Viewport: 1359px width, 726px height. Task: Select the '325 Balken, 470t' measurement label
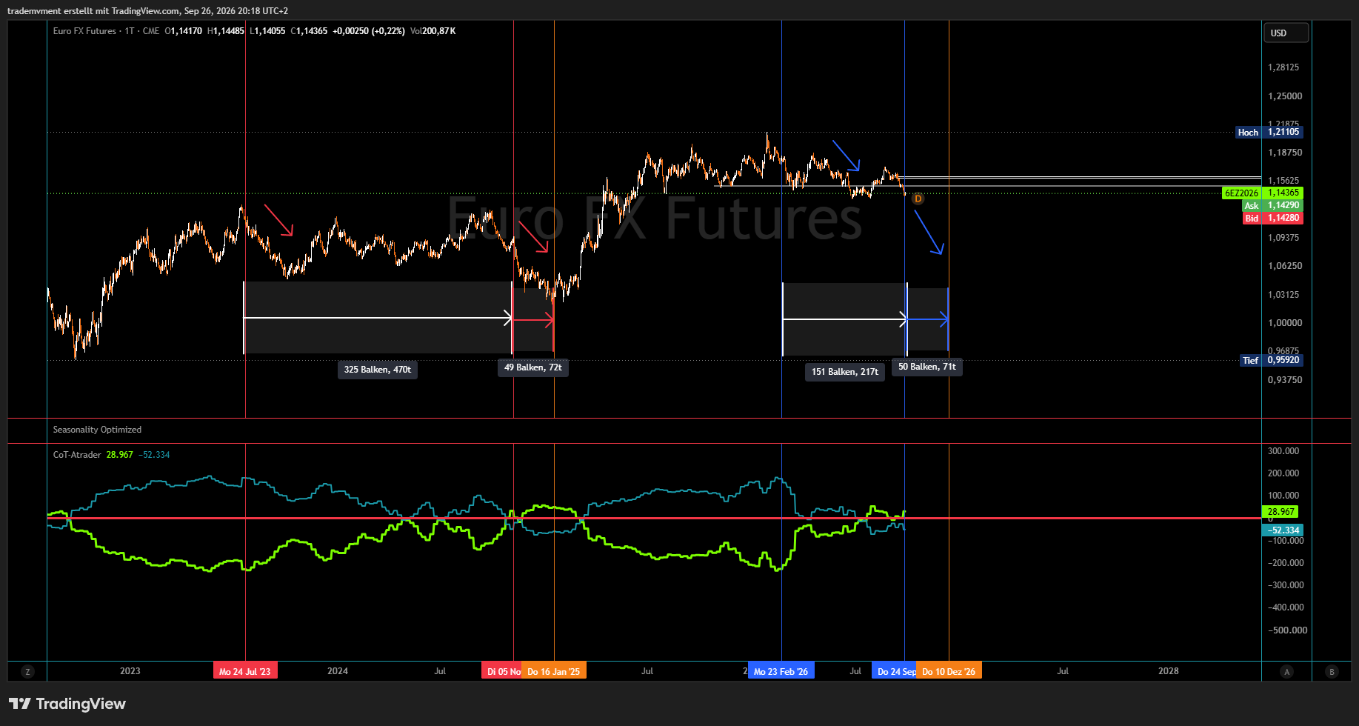378,370
